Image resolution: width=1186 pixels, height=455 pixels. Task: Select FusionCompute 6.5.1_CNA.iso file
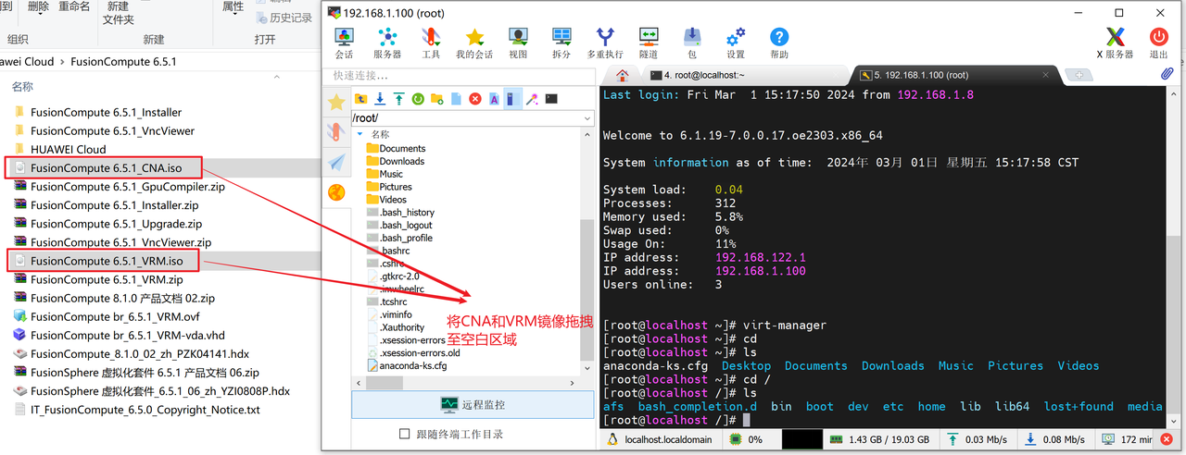coord(105,167)
